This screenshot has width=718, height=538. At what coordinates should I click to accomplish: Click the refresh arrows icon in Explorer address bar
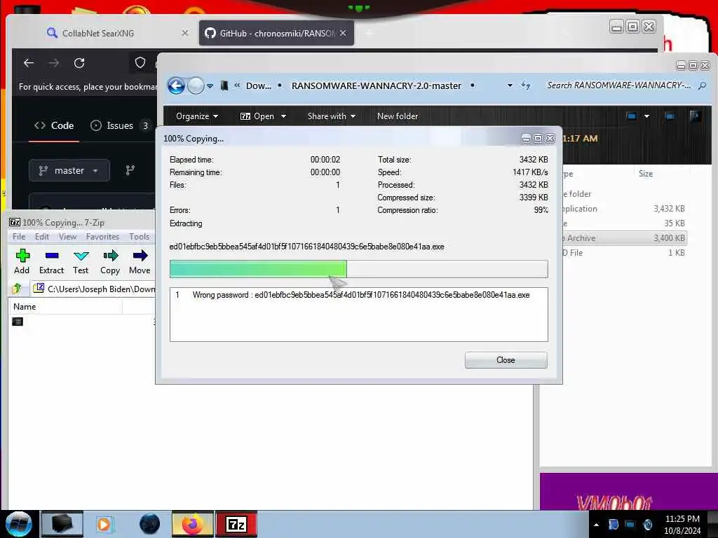click(526, 85)
